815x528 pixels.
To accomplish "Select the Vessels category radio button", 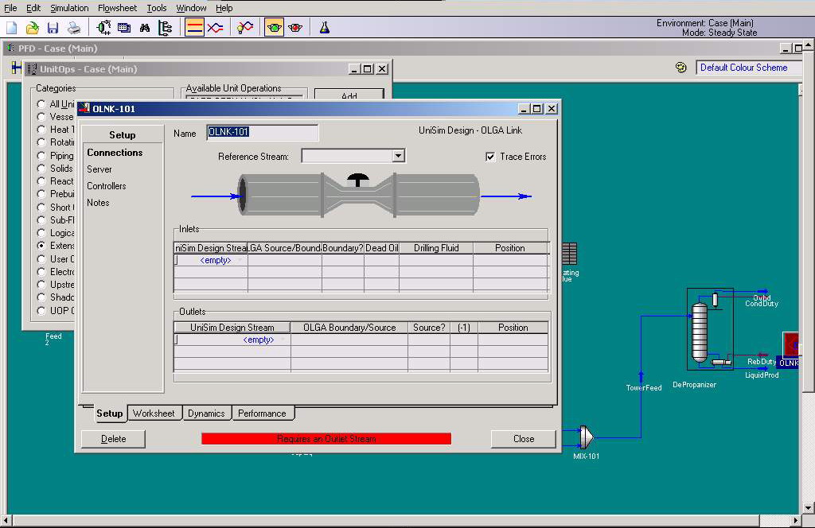I will point(41,117).
